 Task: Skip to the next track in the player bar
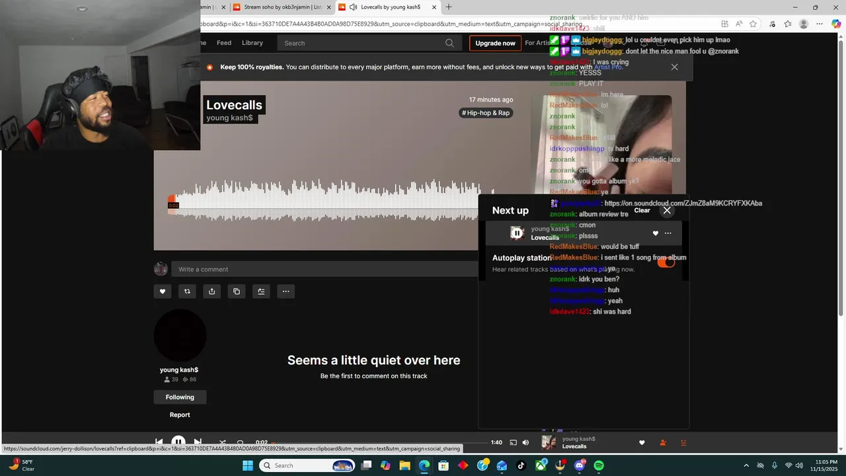(x=198, y=442)
